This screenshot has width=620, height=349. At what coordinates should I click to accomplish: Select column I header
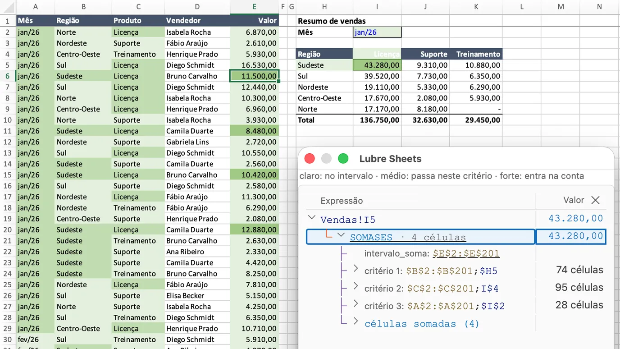pos(377,7)
